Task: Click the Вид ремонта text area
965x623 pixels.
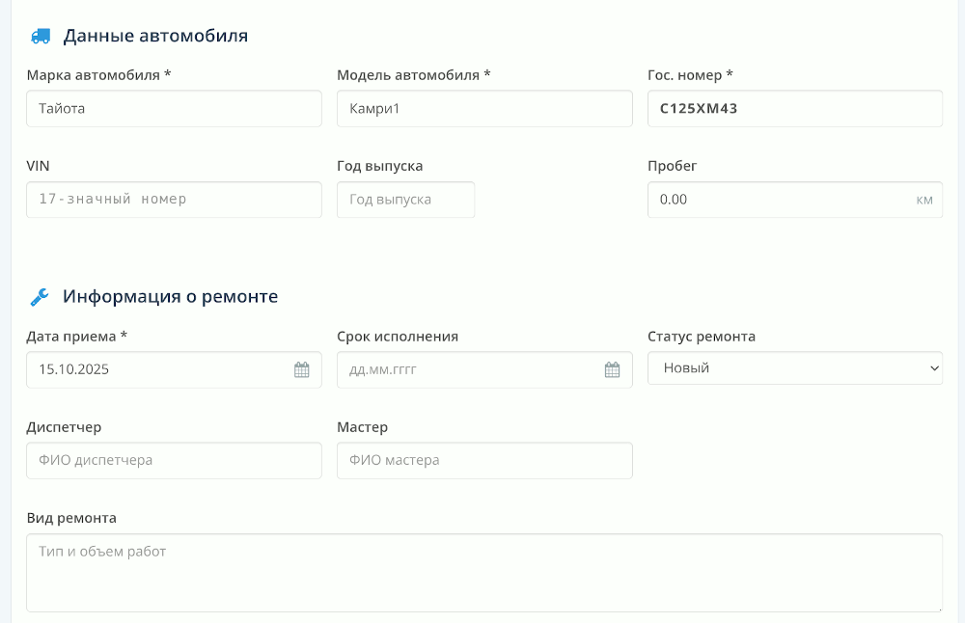Action: coord(484,573)
